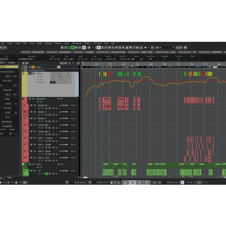
Task: Click the add track plus icon
Action: tap(23, 63)
